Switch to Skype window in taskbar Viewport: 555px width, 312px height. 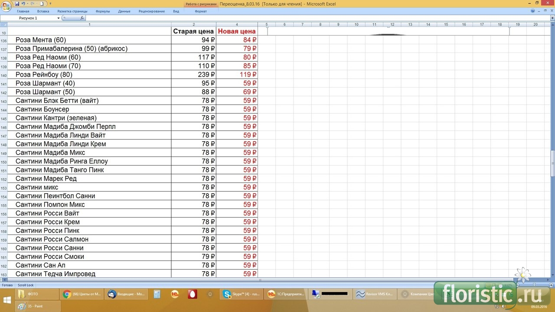pos(241,294)
